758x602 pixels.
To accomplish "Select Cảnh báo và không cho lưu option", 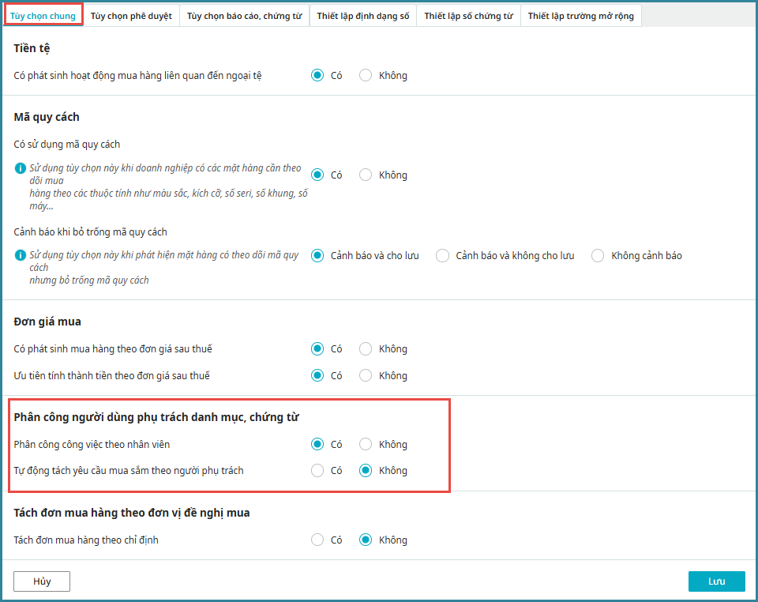I will point(442,256).
